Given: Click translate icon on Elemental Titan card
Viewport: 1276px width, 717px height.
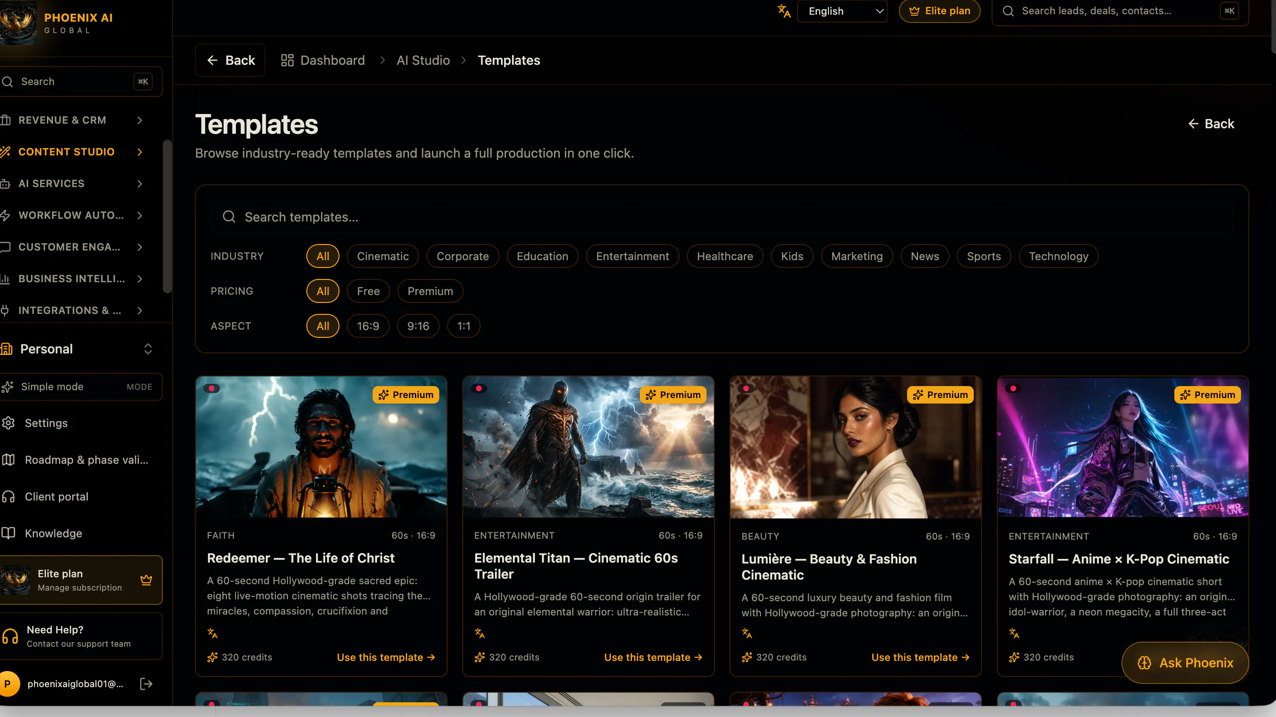Looking at the screenshot, I should point(479,633).
